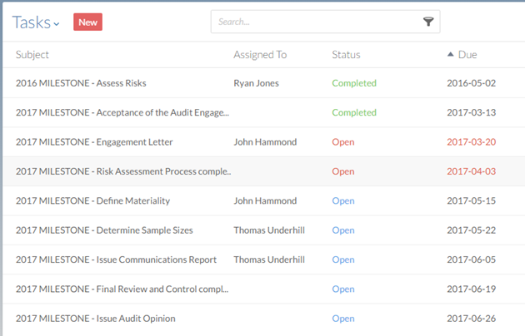Image resolution: width=525 pixels, height=336 pixels.
Task: Open the 2017 Engagement Letter task
Action: [x=94, y=142]
